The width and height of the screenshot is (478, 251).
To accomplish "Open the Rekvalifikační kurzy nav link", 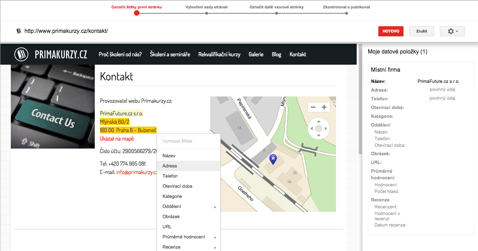I will click(219, 54).
